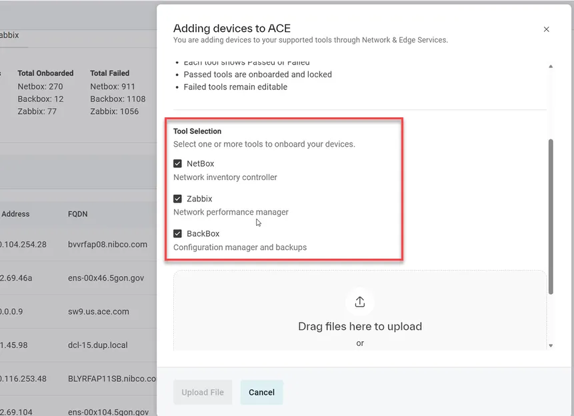Click the Upload File button

(203, 392)
